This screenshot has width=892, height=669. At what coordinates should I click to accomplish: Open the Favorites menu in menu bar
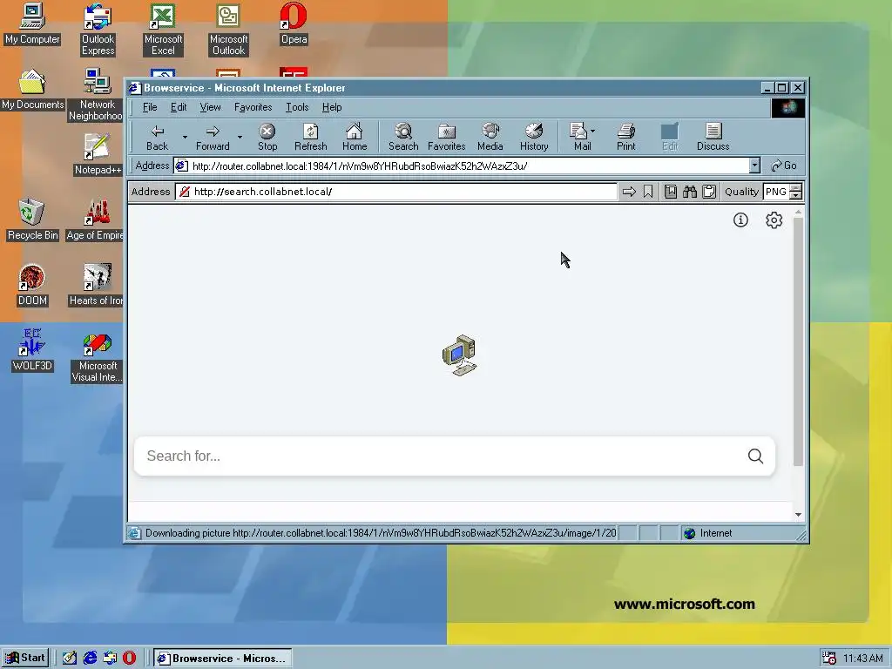(253, 107)
